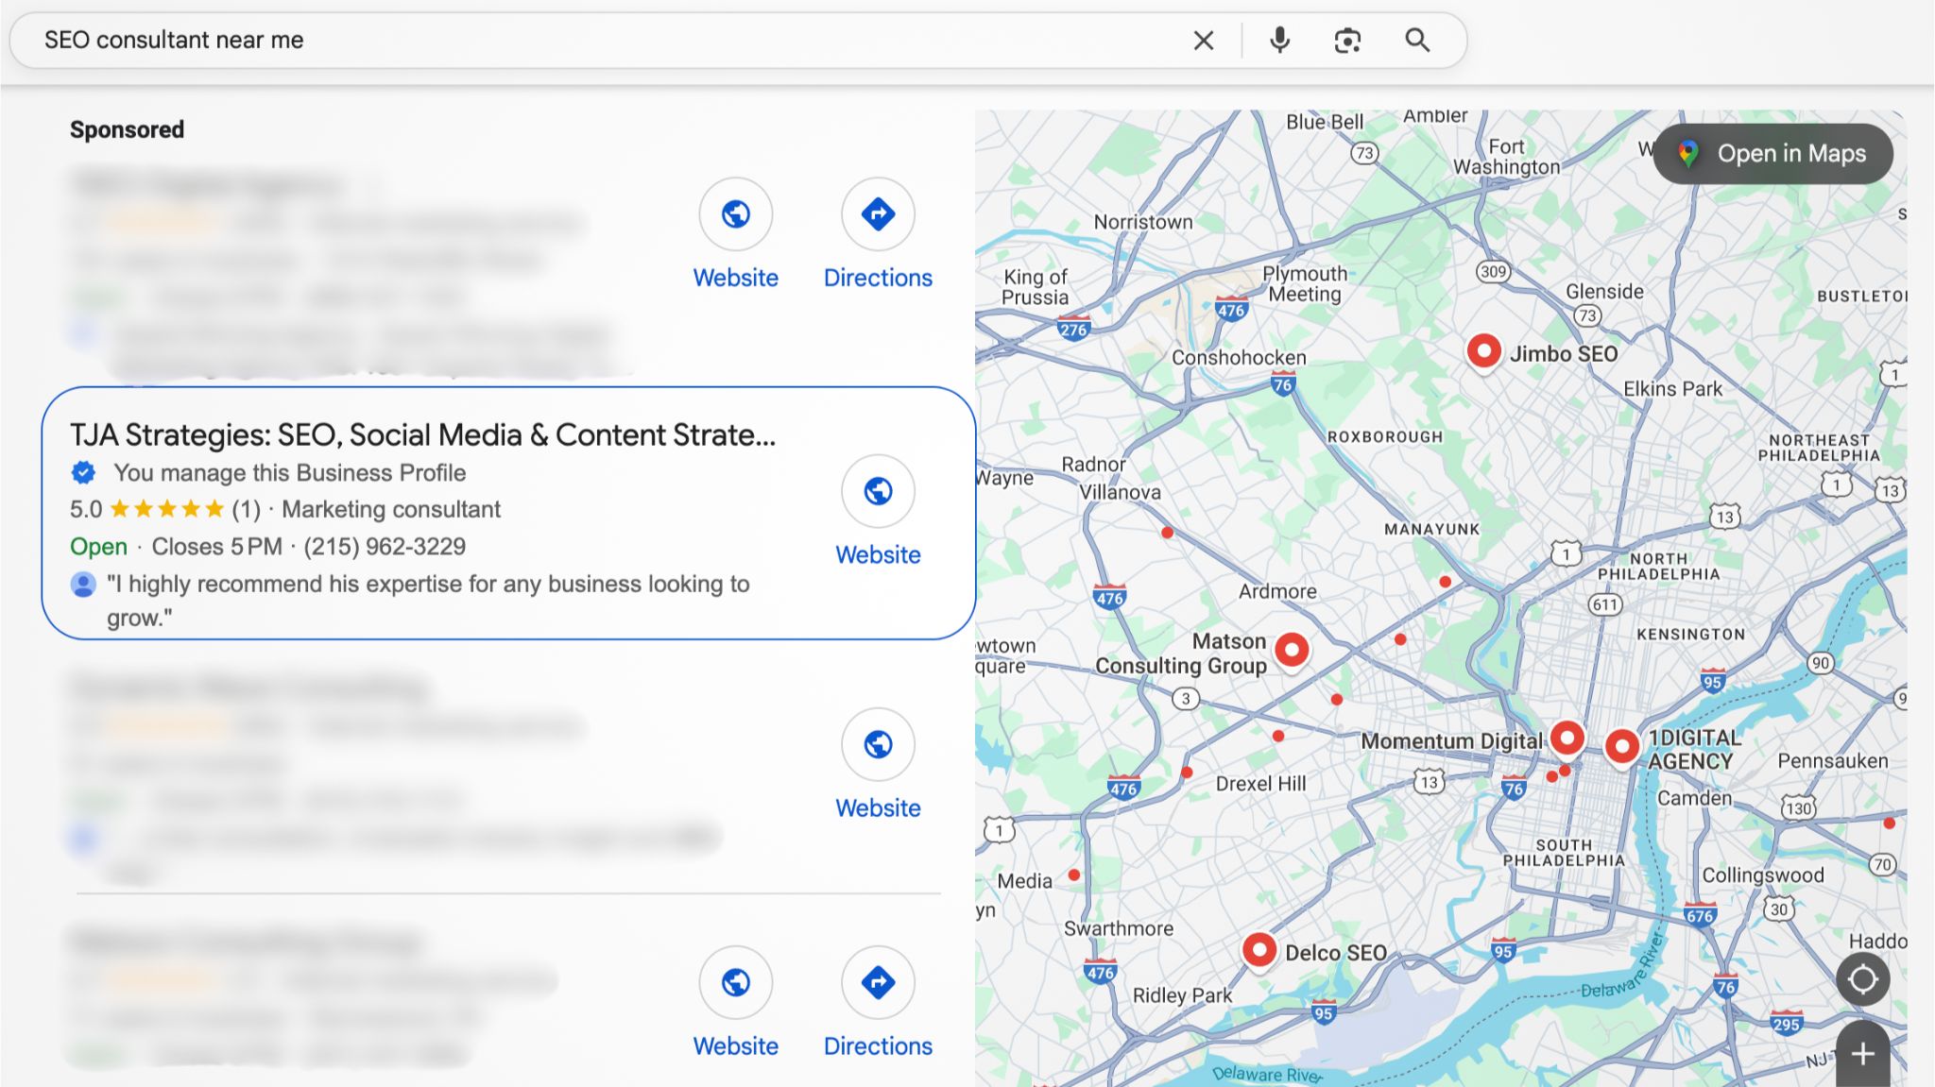Open website icon of bottom listing

pyautogui.click(x=735, y=983)
